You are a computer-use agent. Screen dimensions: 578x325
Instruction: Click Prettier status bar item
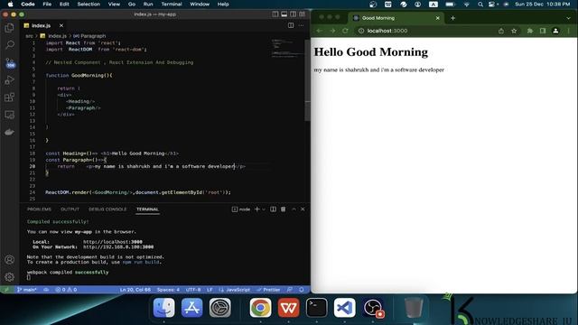(x=269, y=290)
